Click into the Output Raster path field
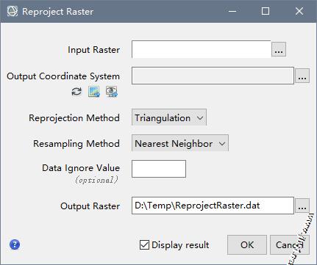 (x=213, y=206)
